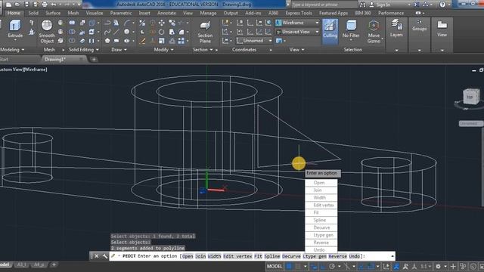Click Decurve option in the command line
The width and height of the screenshot is (484, 272).
[291, 256]
